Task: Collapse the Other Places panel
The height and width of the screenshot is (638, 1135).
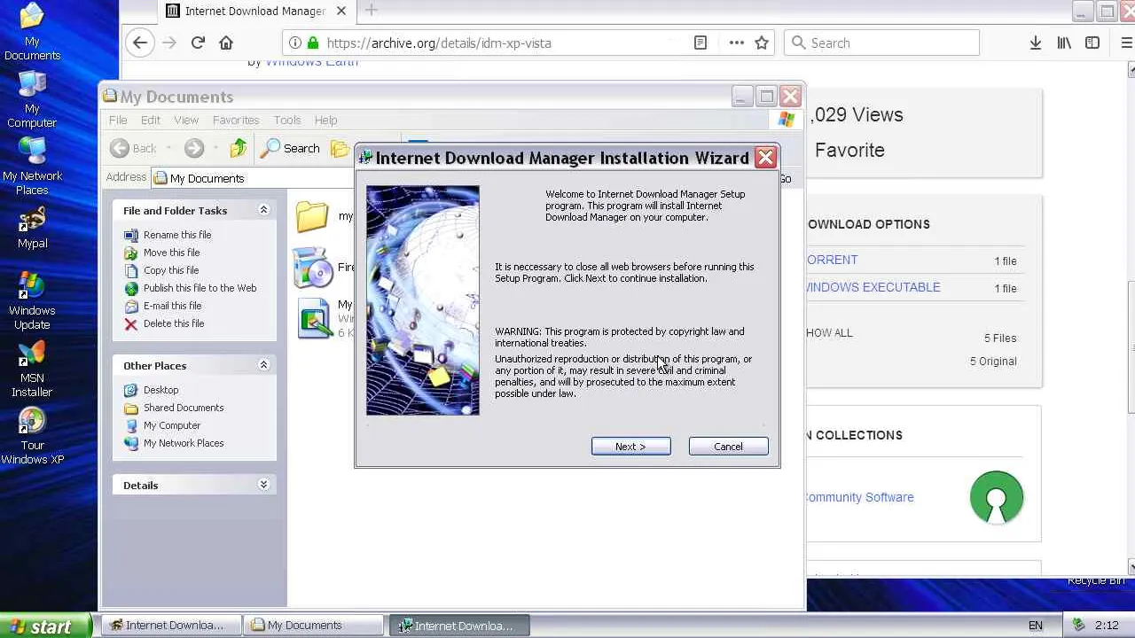Action: pos(263,365)
